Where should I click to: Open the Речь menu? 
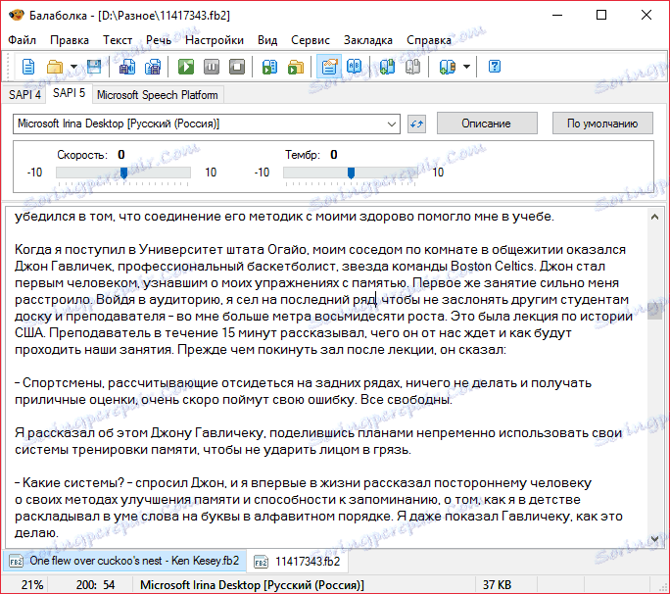click(159, 40)
